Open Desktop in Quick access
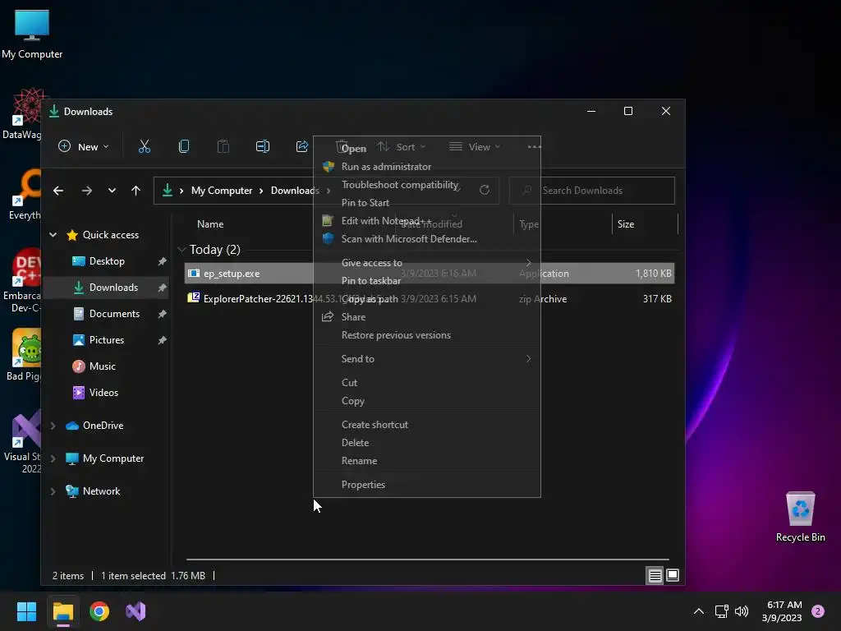Image resolution: width=841 pixels, height=631 pixels. tap(106, 261)
